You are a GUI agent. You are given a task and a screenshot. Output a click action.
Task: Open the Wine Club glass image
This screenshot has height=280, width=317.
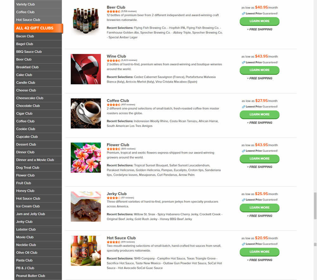click(86, 69)
